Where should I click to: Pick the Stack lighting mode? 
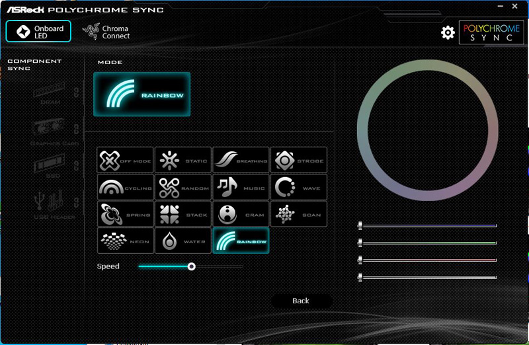pos(183,214)
